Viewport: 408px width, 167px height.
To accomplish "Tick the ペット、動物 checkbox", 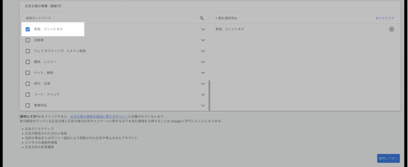I will pos(28,73).
